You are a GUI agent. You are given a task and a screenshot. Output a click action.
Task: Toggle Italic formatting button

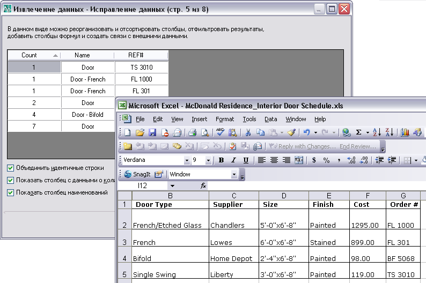click(x=233, y=160)
